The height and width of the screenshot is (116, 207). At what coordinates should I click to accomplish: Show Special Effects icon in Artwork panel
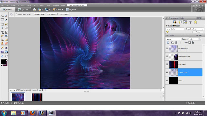185,22
